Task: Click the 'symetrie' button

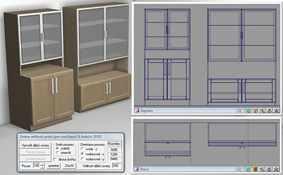Action: (x=53, y=166)
